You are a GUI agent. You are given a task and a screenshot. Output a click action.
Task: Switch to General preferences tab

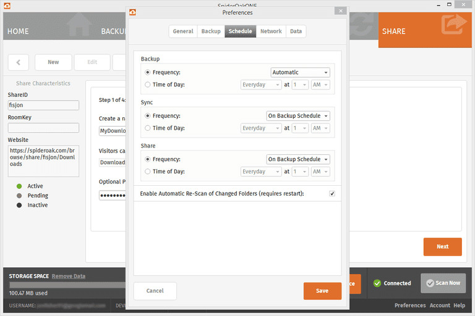click(x=183, y=31)
